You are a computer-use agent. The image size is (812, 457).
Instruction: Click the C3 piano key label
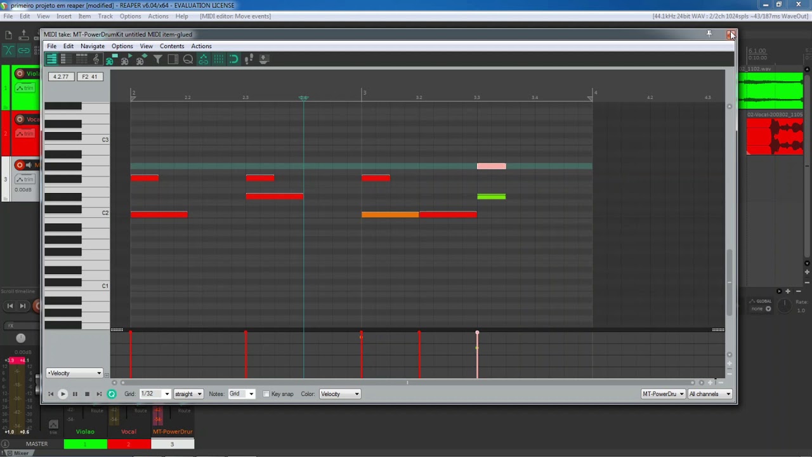pos(105,140)
